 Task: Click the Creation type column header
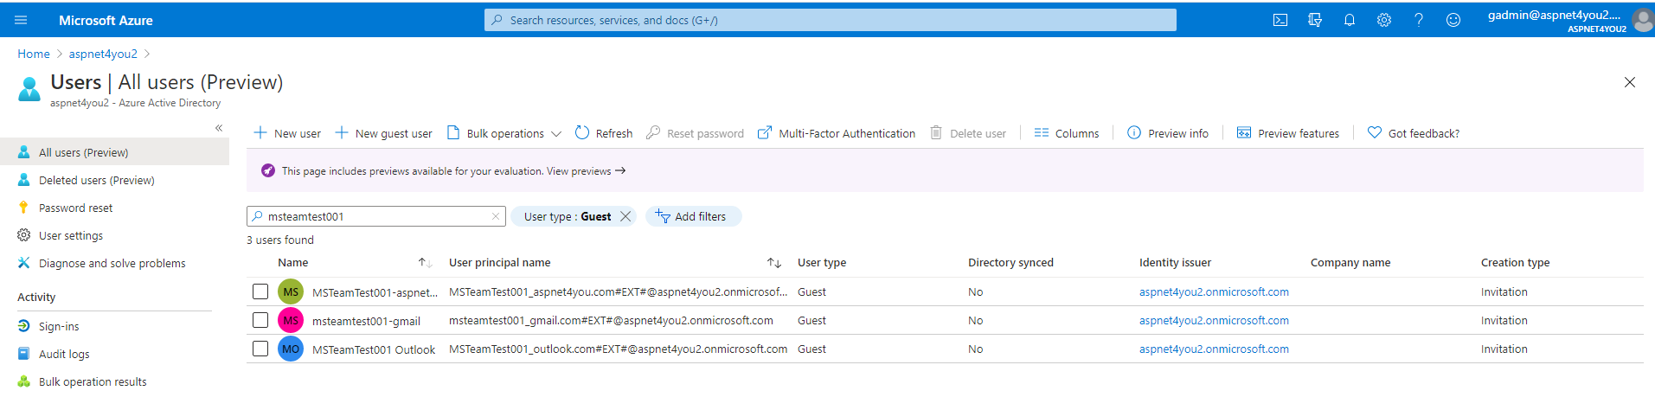point(1515,263)
